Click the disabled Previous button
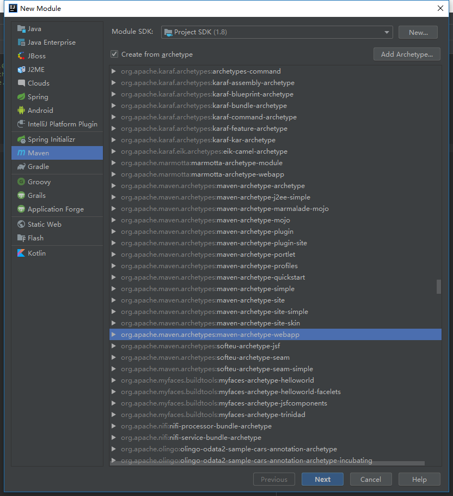The image size is (453, 496). [274, 479]
